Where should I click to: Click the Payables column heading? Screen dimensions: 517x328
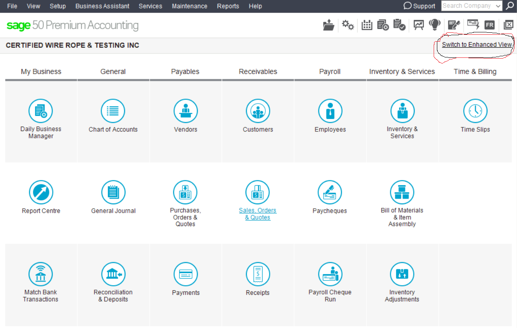click(x=185, y=72)
